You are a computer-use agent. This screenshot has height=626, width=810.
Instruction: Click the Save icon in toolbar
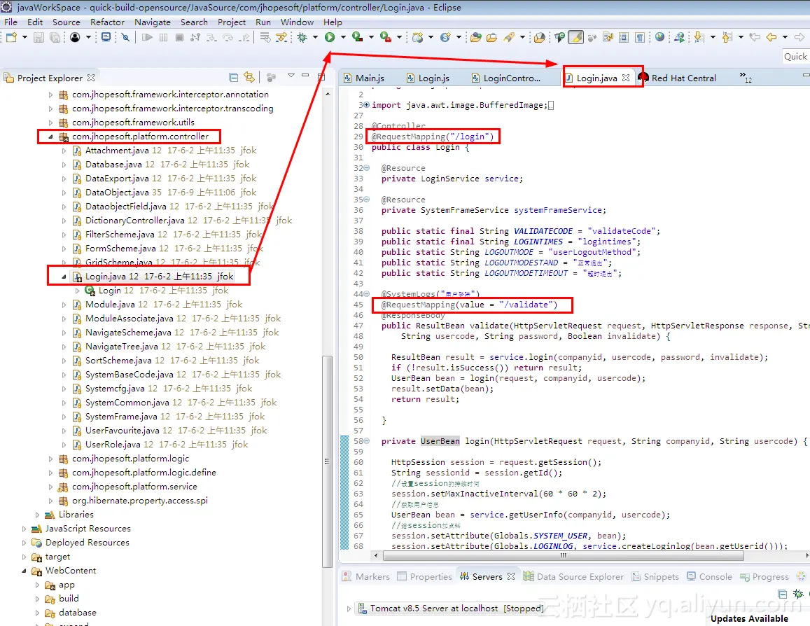[x=39, y=37]
